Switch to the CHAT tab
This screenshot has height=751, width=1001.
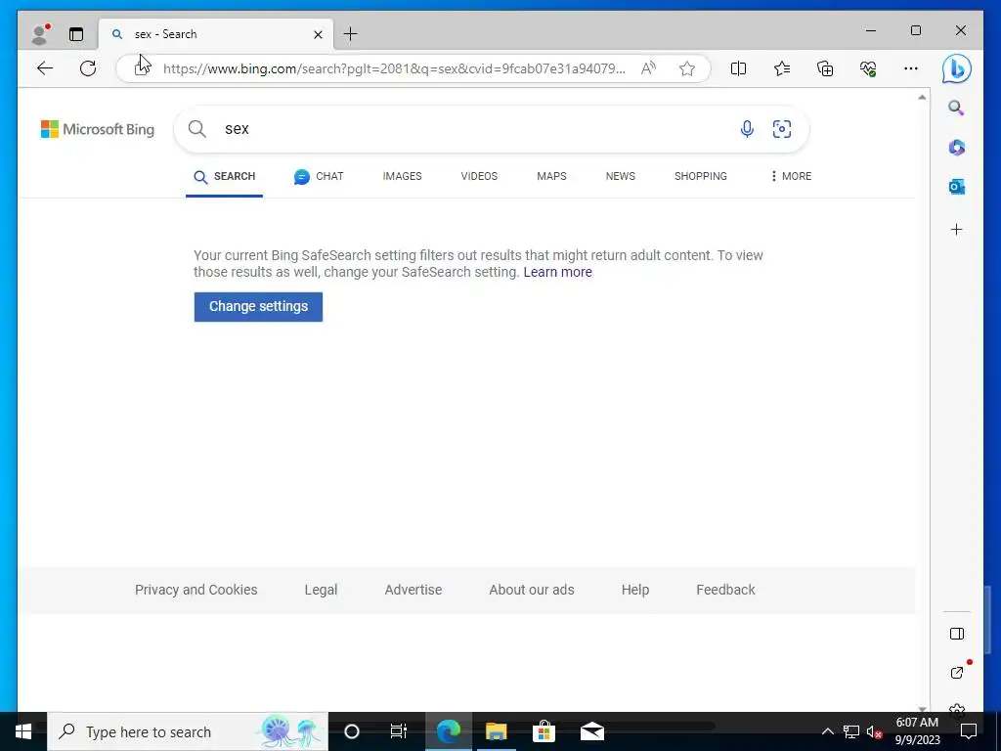[x=319, y=177]
